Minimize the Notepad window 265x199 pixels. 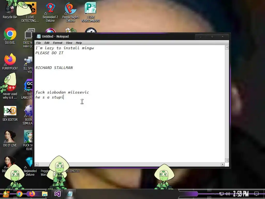tap(201, 37)
